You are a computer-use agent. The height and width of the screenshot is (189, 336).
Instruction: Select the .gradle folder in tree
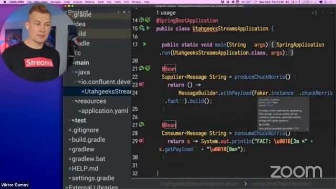[x=82, y=15]
